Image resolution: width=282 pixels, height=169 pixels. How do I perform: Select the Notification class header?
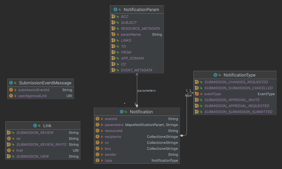pyautogui.click(x=137, y=112)
